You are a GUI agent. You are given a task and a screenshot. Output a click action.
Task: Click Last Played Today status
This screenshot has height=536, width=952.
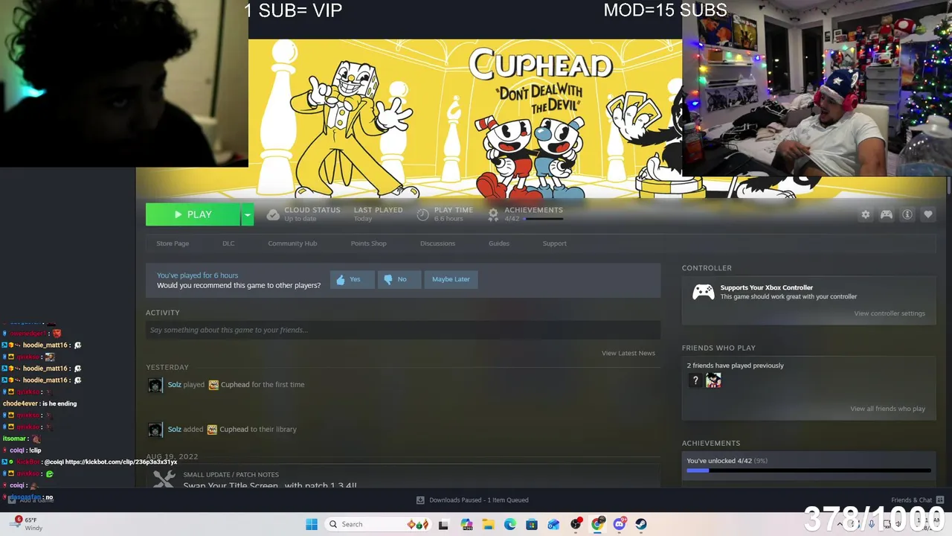click(x=378, y=214)
